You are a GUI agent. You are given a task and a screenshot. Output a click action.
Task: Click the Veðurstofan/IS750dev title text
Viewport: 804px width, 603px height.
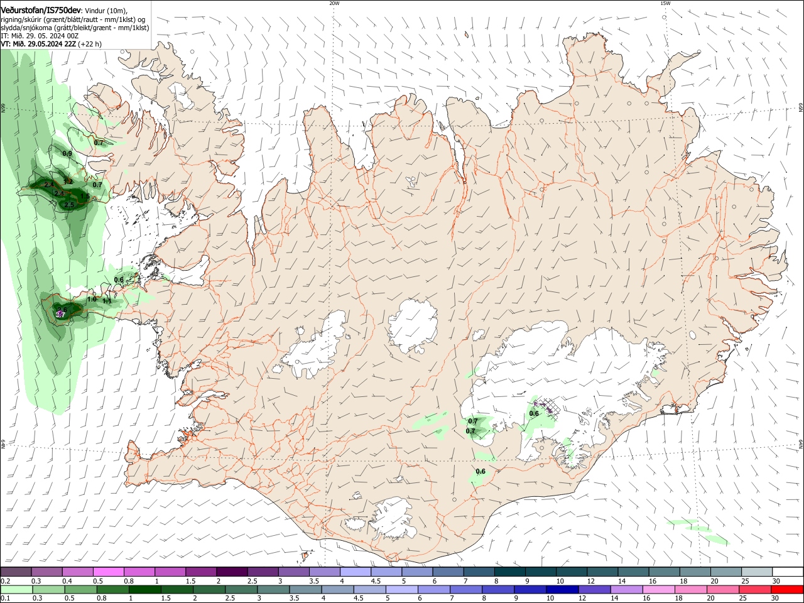click(41, 10)
